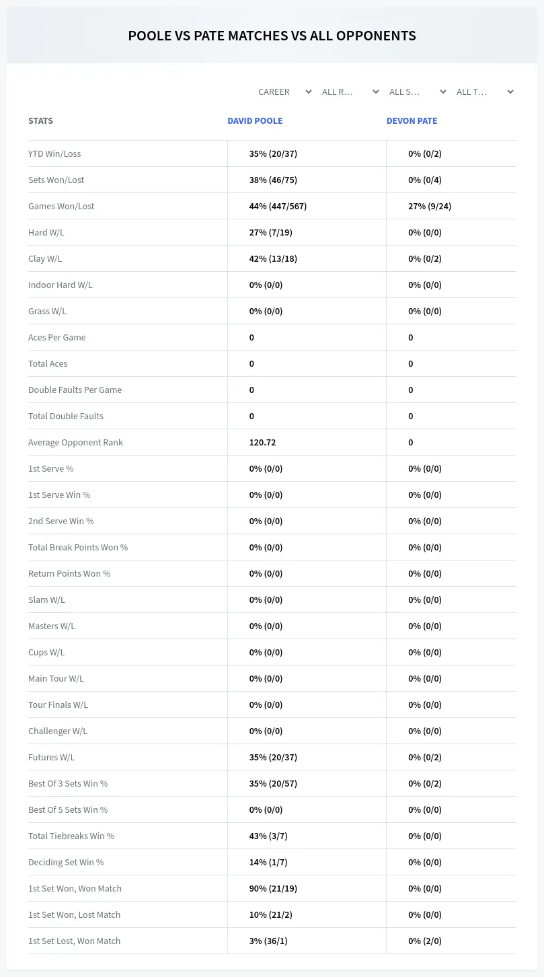Screen dimensions: 544x977
Task: Click Pate's Games Won/Lost value 27% (9/24)
Action: [x=430, y=206]
